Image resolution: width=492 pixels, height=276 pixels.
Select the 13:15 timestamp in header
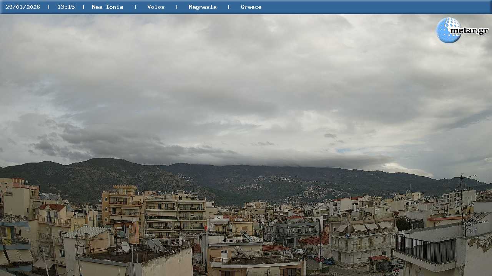(66, 7)
